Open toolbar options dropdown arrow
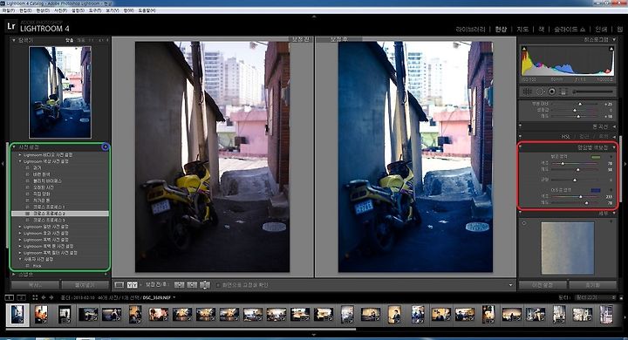Screen dimensions: 628x340 click(x=510, y=285)
